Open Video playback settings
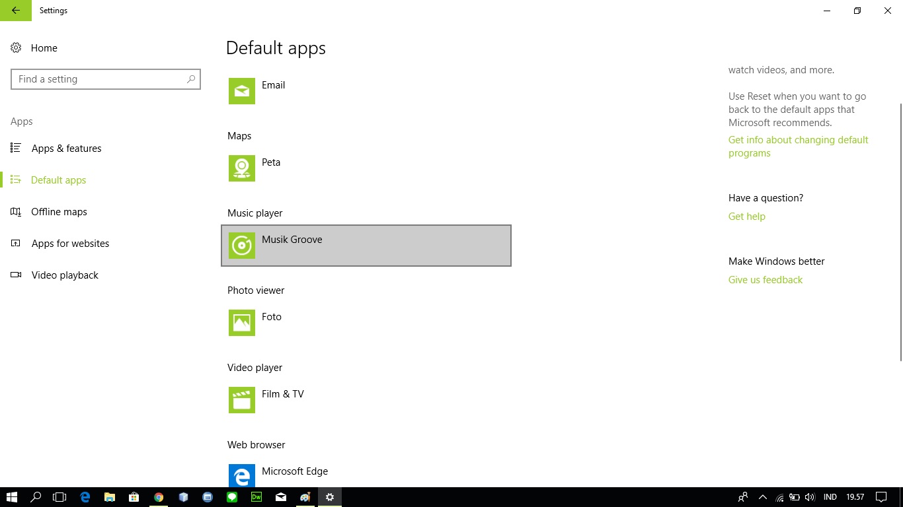903x507 pixels. [x=106, y=275]
